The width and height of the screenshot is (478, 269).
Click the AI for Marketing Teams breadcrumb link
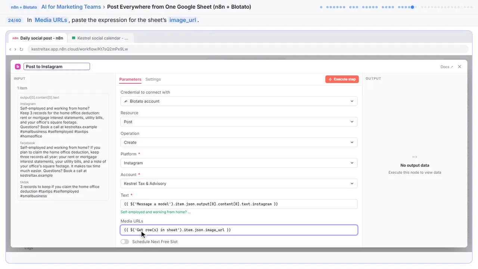pyautogui.click(x=71, y=7)
